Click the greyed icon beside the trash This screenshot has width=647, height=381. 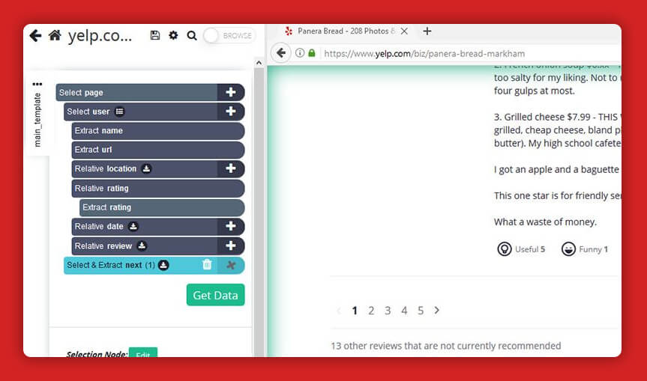click(x=231, y=265)
